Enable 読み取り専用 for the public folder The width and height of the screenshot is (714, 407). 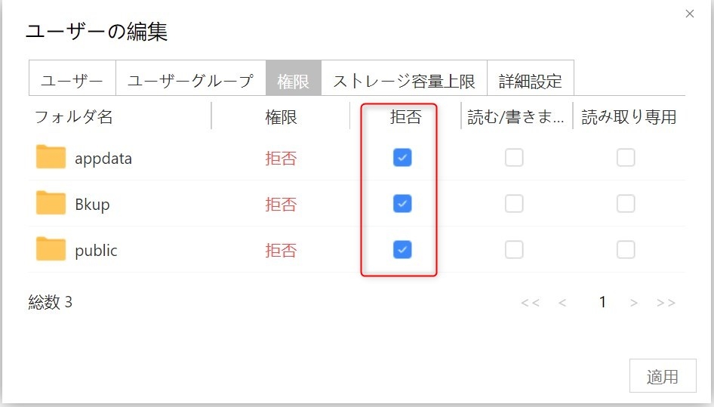tap(626, 250)
